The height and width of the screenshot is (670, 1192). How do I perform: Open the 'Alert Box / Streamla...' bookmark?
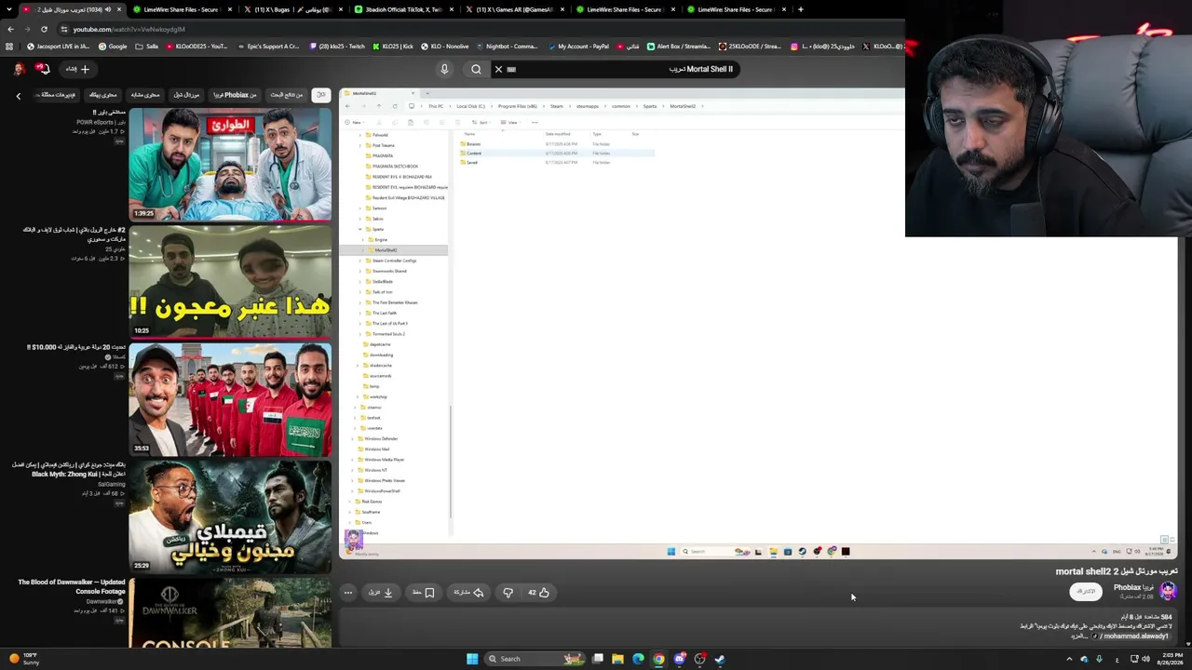[678, 47]
